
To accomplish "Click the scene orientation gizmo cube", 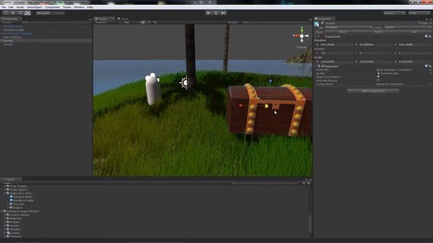I will tap(302, 36).
